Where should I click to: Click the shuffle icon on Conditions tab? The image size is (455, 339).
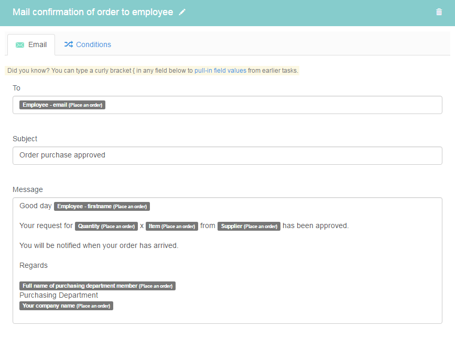[x=69, y=44]
